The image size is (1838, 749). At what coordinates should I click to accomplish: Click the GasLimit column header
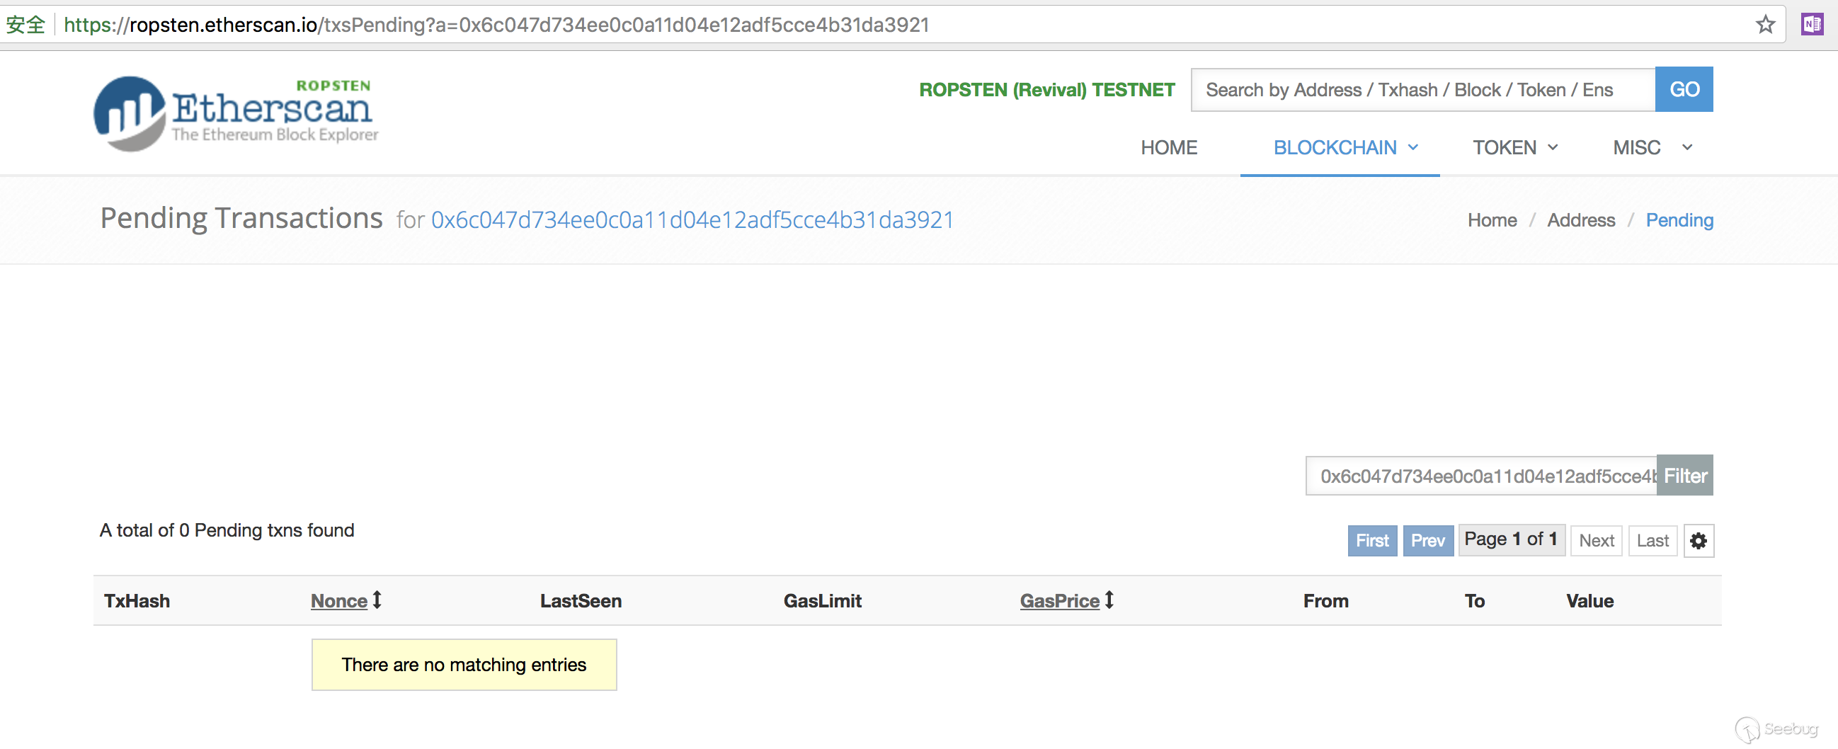point(822,600)
